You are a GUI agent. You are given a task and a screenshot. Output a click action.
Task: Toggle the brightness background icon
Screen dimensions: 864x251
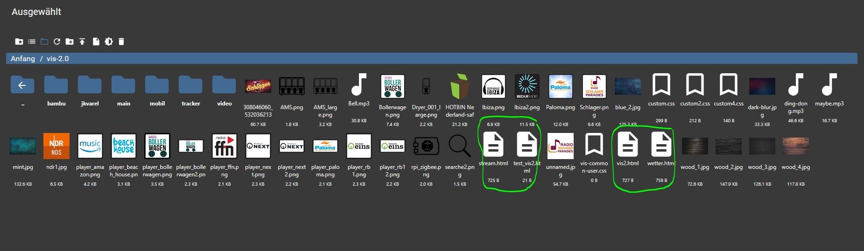[109, 42]
